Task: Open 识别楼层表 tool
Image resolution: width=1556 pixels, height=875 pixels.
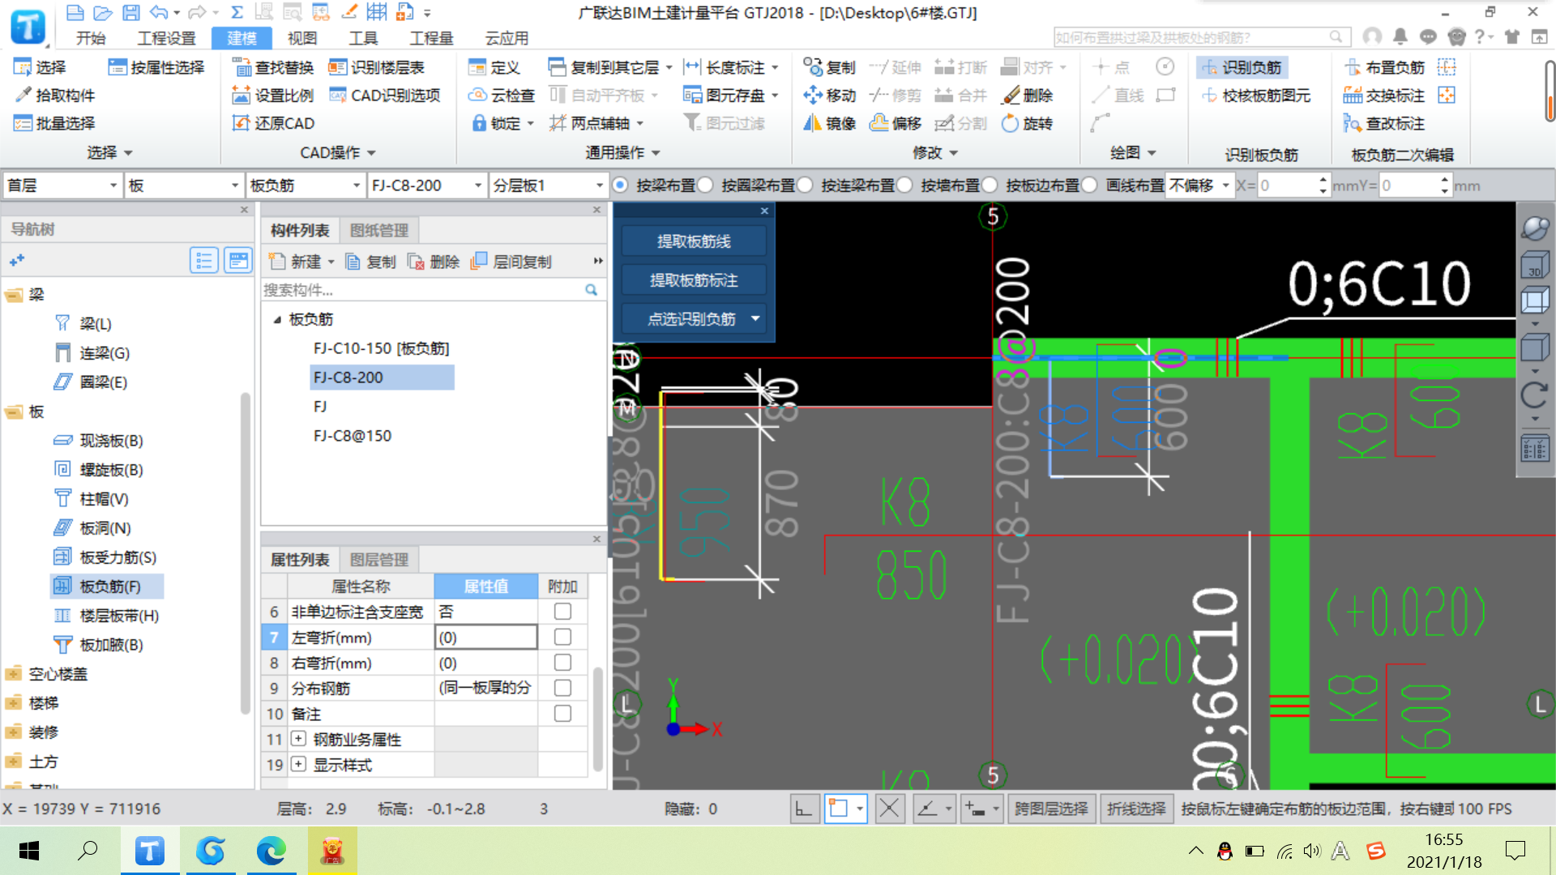Action: coord(377,67)
